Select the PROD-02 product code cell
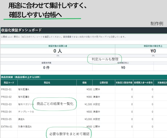The width and height of the screenshot is (167, 138). click(x=9, y=97)
